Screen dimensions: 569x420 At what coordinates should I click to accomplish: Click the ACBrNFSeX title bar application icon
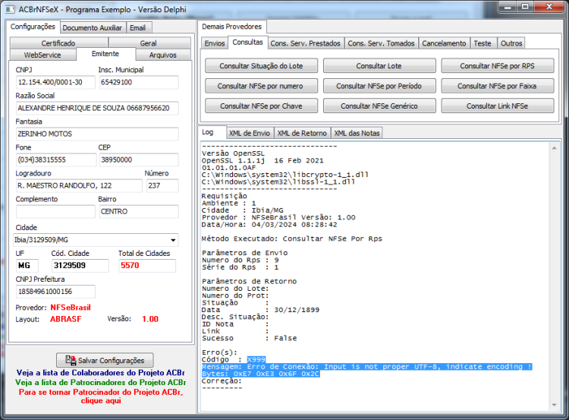[10, 9]
